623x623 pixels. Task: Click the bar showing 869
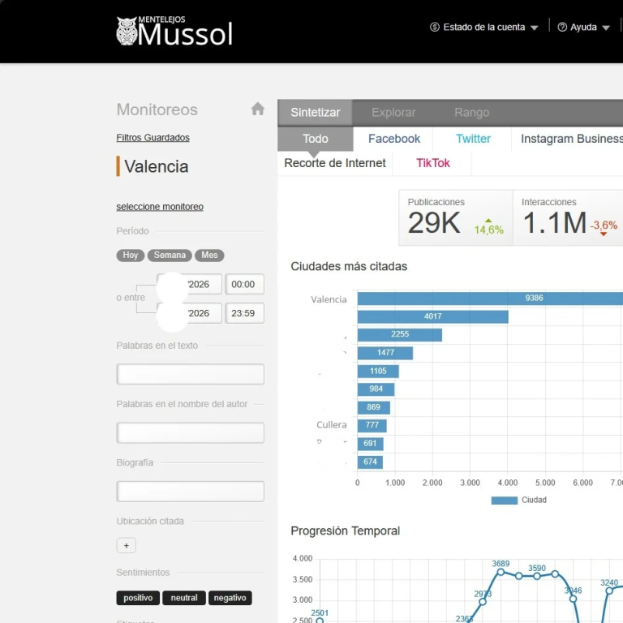point(373,407)
